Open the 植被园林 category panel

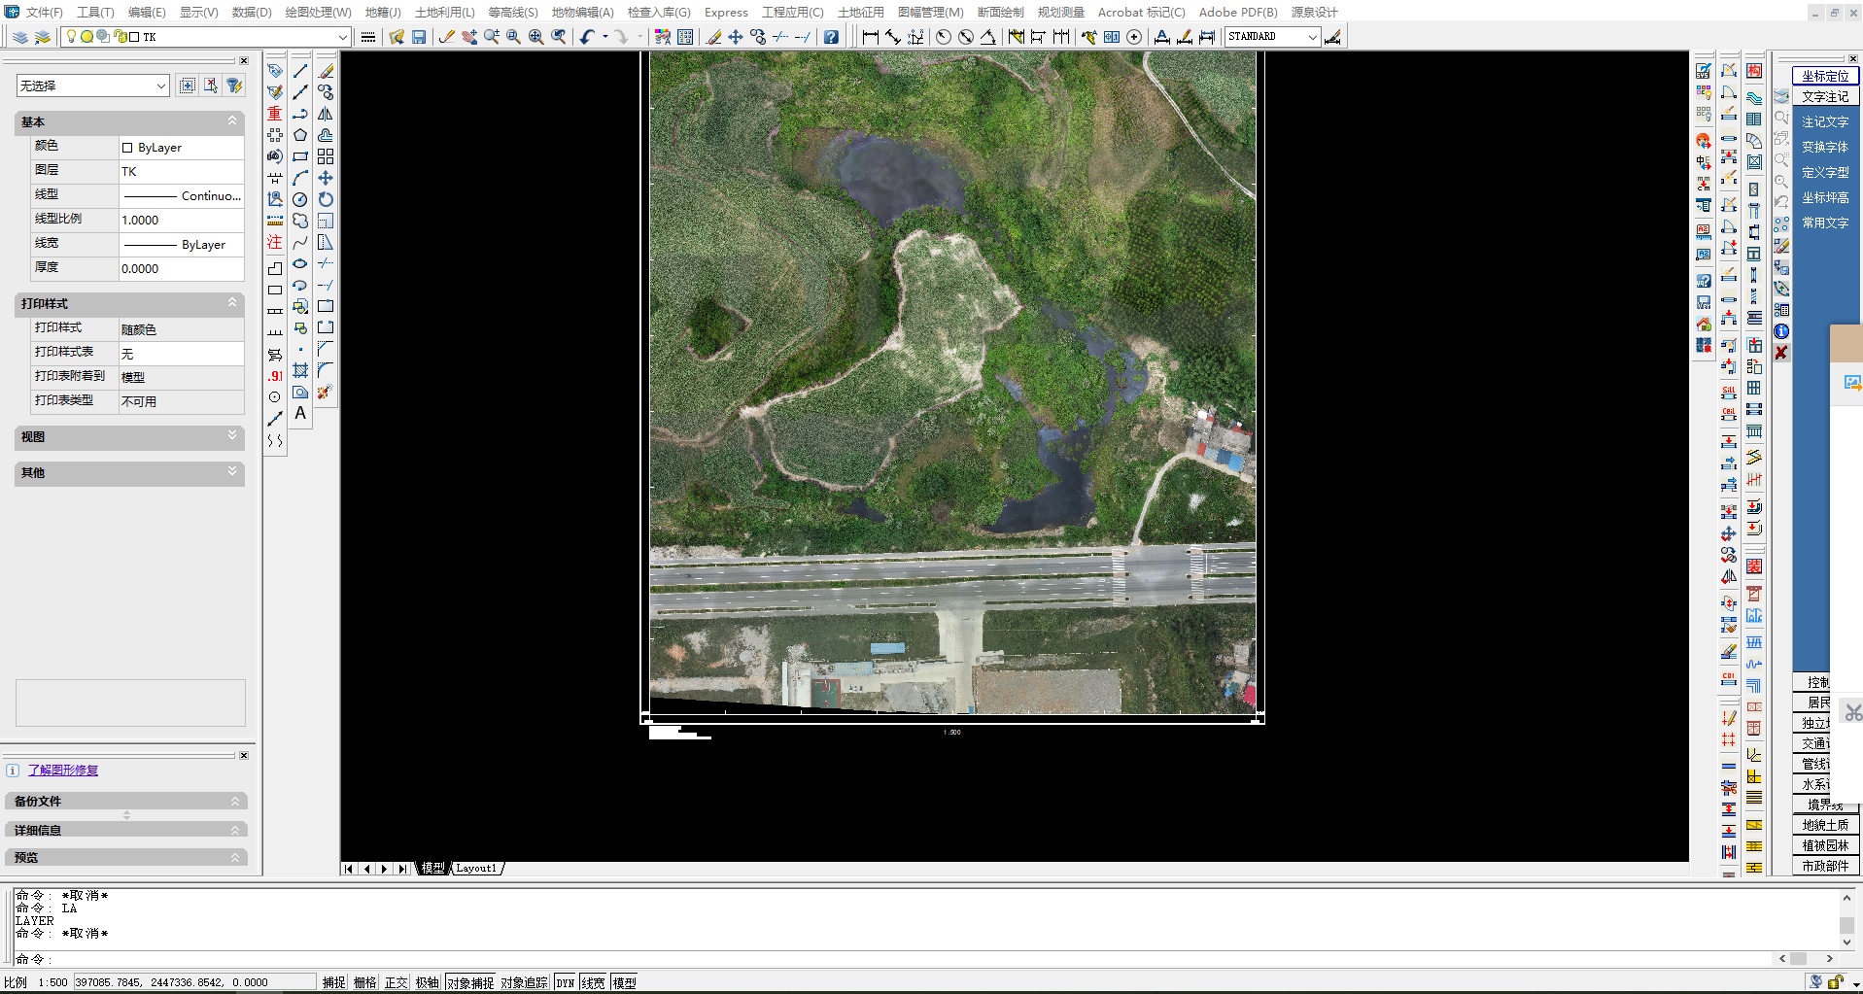[x=1824, y=844]
